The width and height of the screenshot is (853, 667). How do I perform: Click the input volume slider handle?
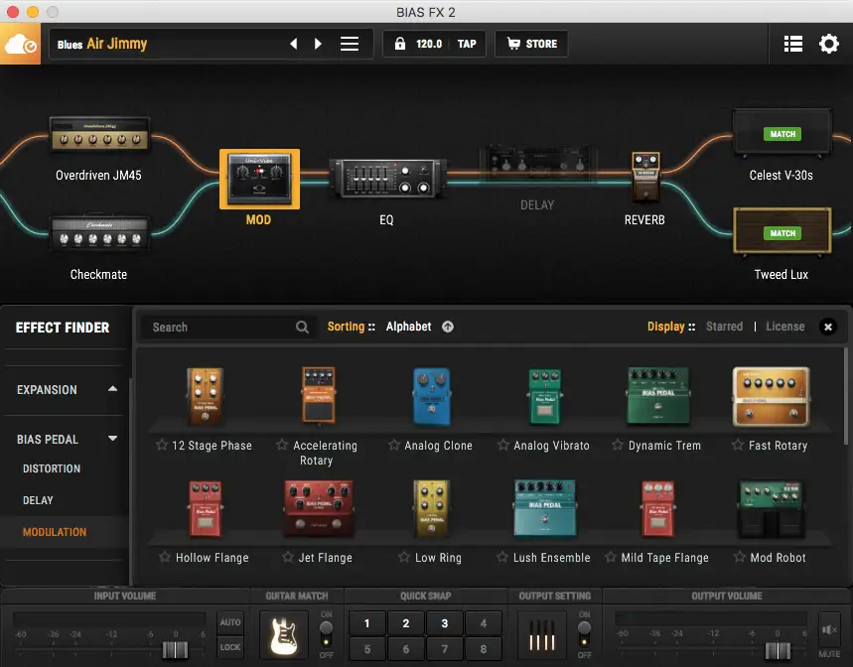[x=175, y=650]
